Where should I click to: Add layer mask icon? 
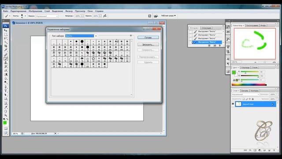tap(255, 150)
